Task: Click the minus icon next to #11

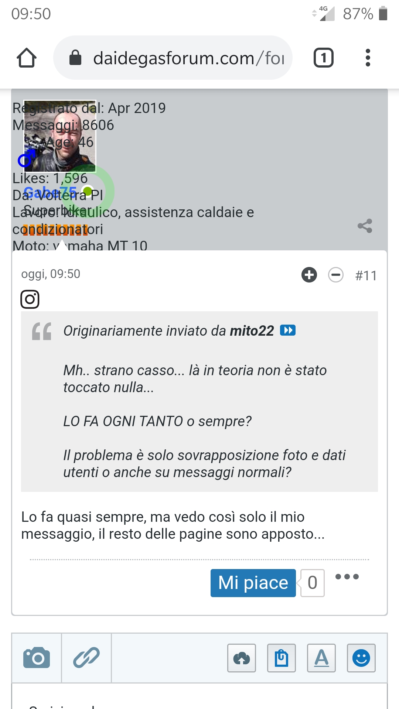Action: 336,275
